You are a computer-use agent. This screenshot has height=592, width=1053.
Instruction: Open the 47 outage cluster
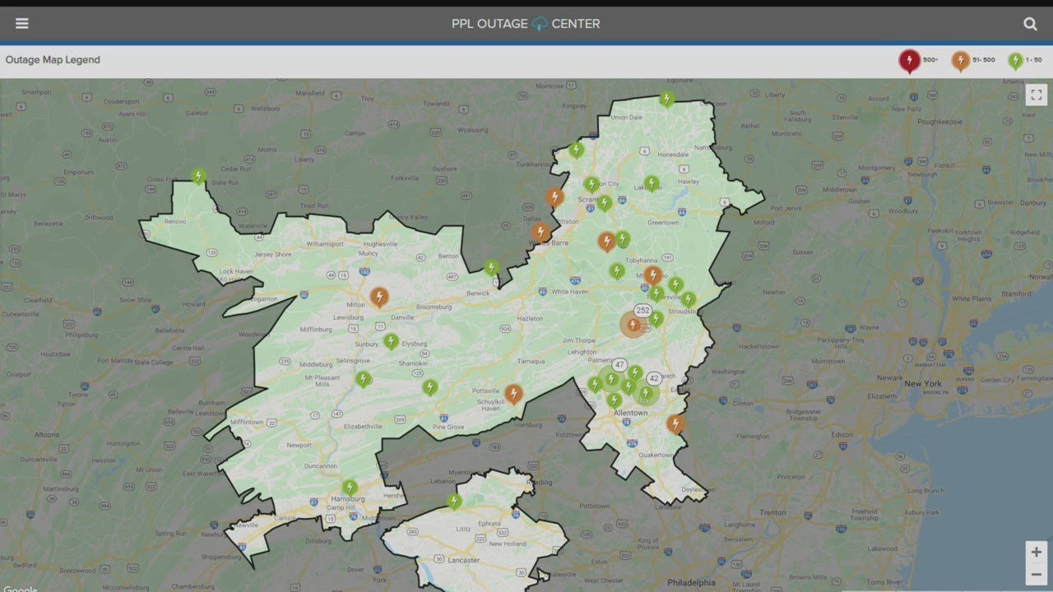click(x=619, y=365)
